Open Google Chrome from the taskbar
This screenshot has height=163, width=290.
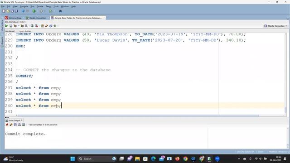coord(185,159)
